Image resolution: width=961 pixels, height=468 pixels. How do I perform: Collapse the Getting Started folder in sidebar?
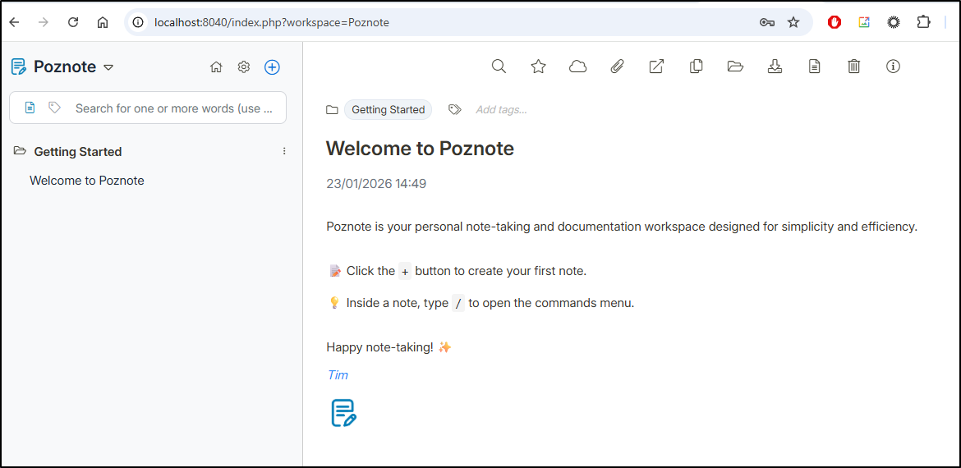coord(20,151)
